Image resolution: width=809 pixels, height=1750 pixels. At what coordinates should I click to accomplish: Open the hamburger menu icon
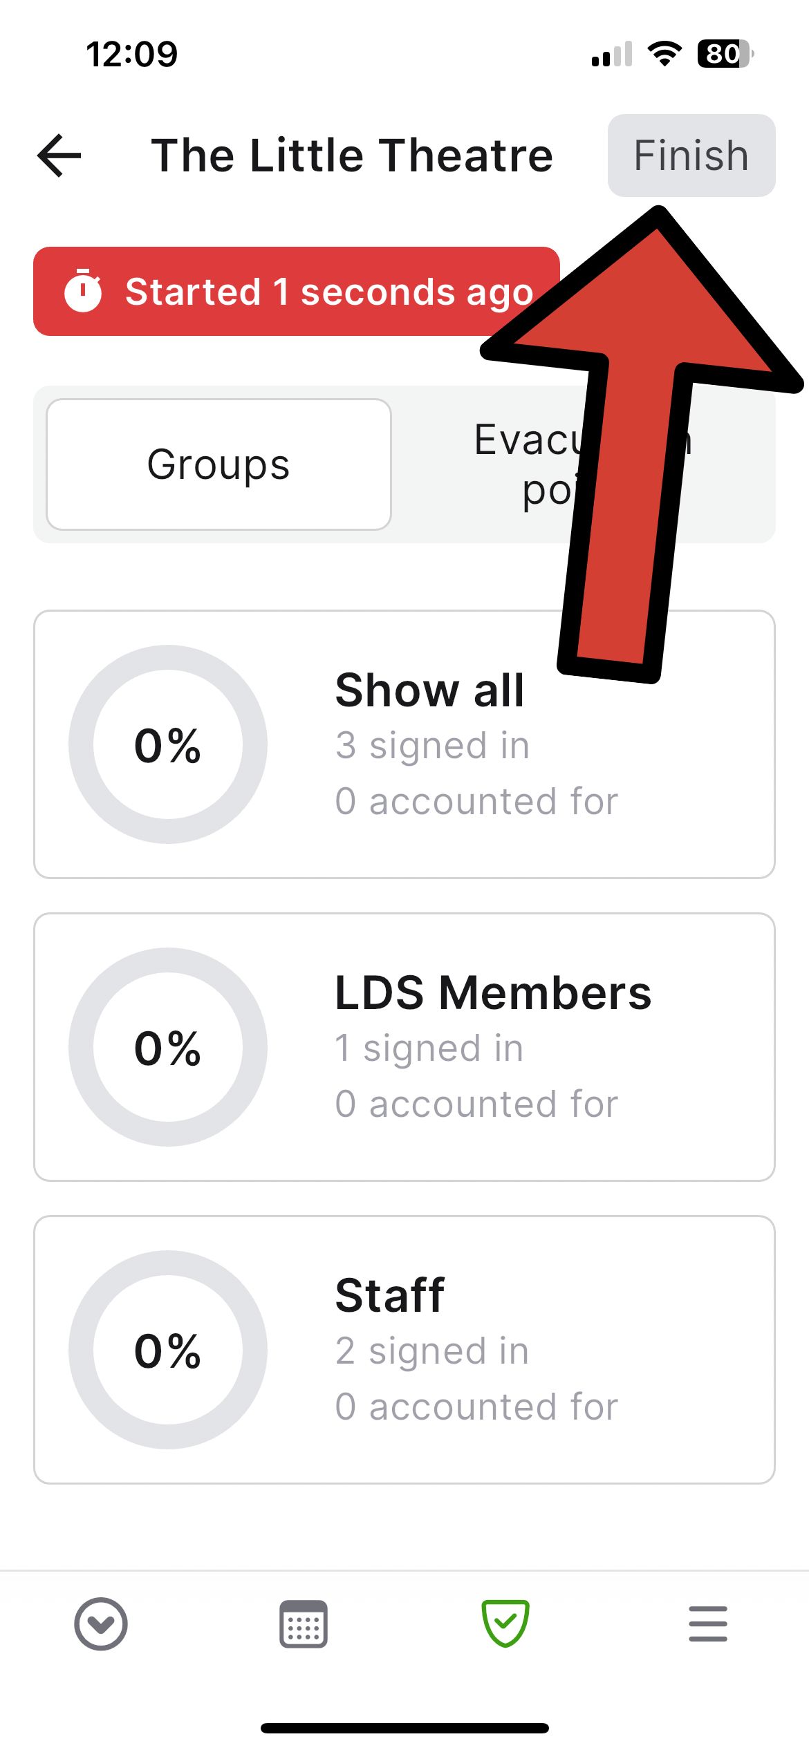point(708,1624)
